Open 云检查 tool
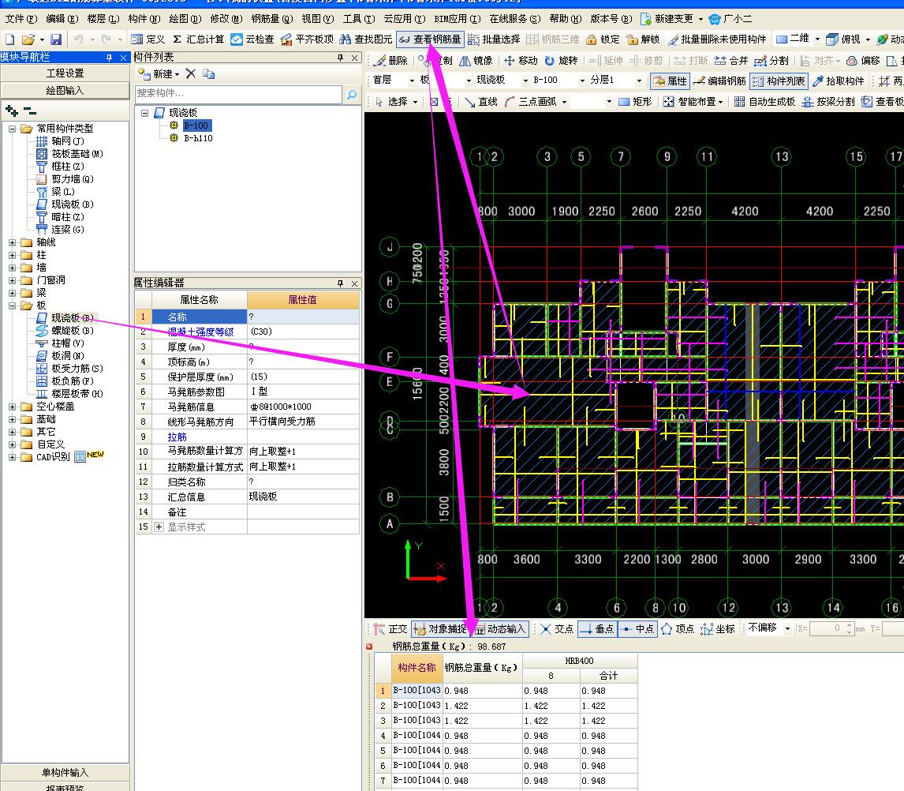 click(x=252, y=39)
